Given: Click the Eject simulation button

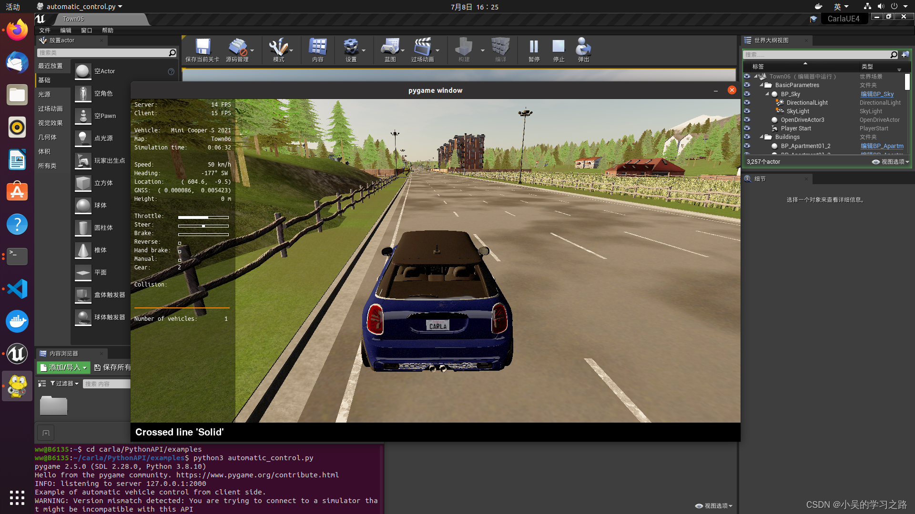Looking at the screenshot, I should tap(582, 49).
